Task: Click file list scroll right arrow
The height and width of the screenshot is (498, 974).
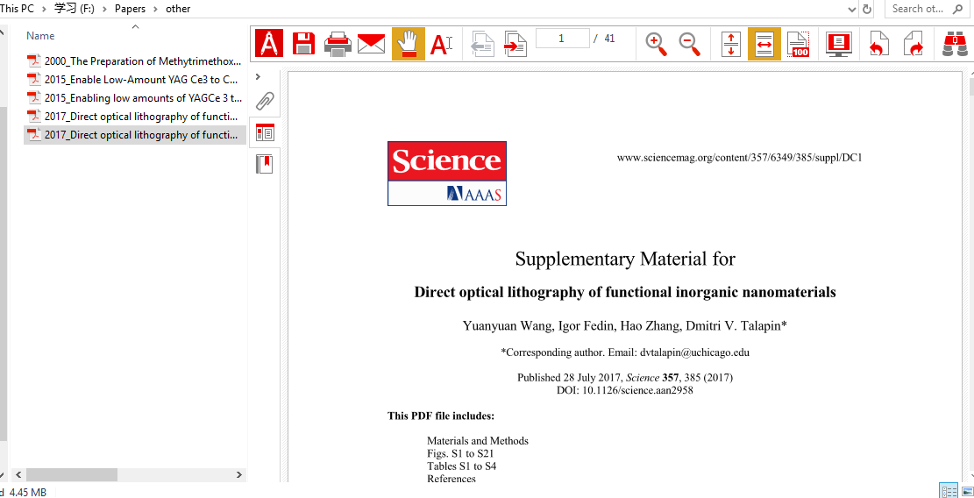Action: 239,474
